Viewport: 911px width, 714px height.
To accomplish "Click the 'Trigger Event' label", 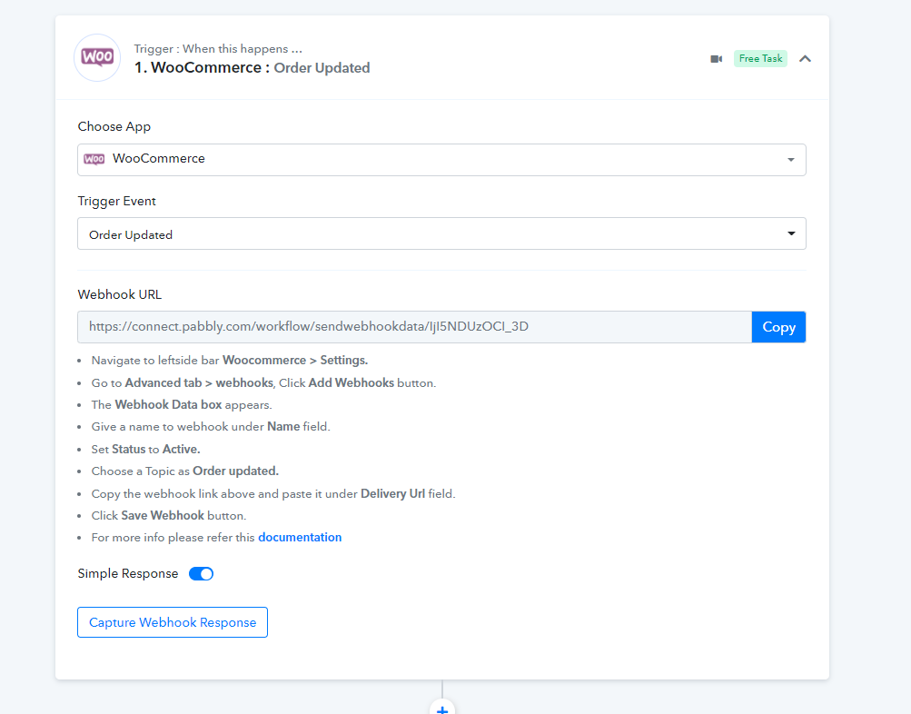I will (117, 201).
